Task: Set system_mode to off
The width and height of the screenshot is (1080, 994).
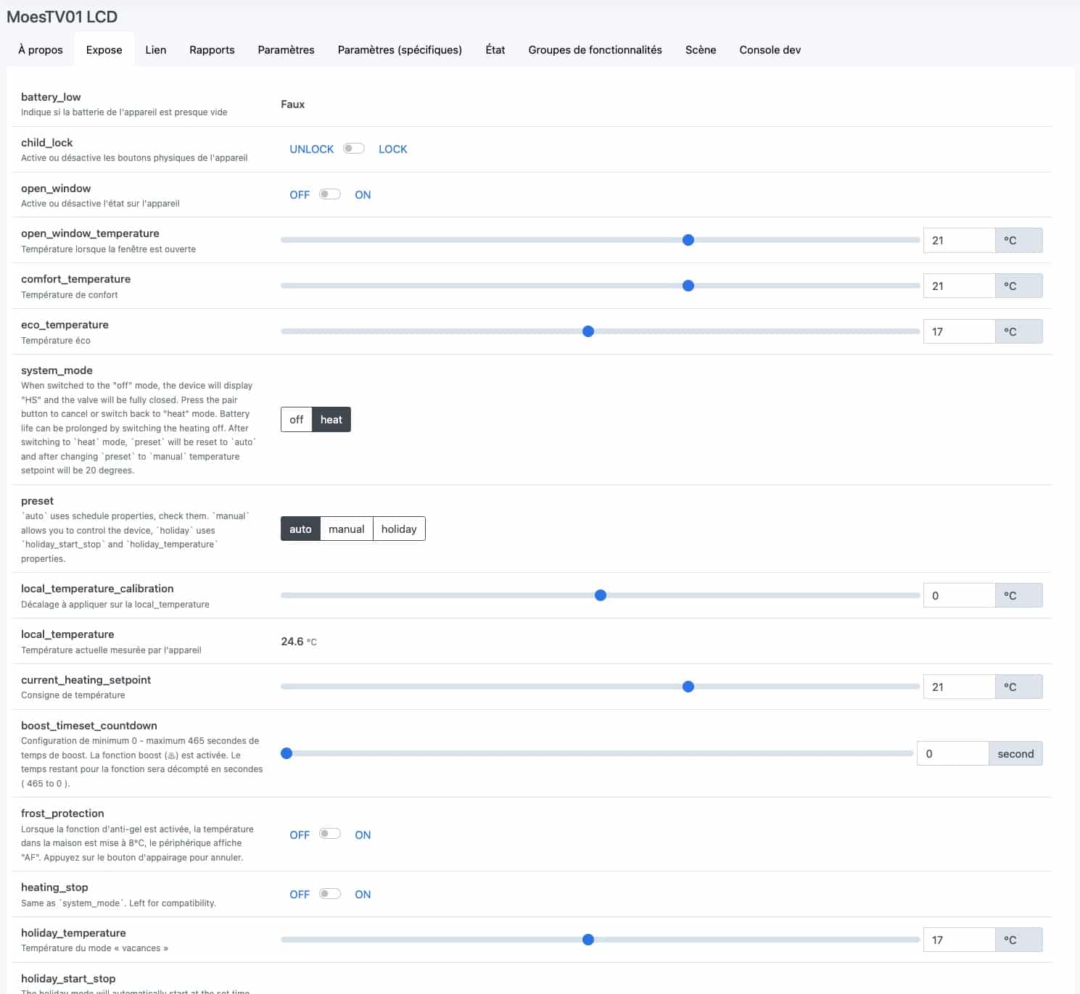Action: click(297, 419)
